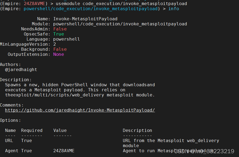Click the Required True of the Agent row
Screen dimensions: 239x157
pyautogui.click(x=26, y=151)
